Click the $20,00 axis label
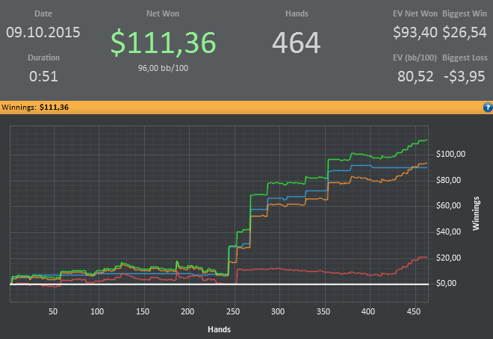Screen dimensions: 493x339 click(x=448, y=258)
